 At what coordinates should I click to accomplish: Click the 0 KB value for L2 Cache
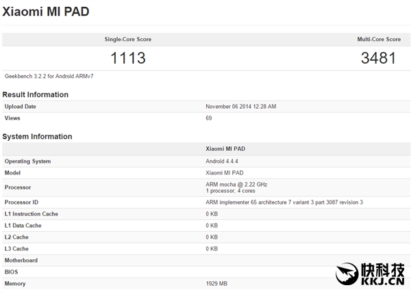pyautogui.click(x=212, y=237)
